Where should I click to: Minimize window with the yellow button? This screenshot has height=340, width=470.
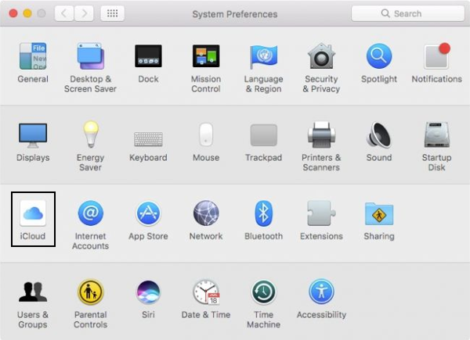point(27,13)
